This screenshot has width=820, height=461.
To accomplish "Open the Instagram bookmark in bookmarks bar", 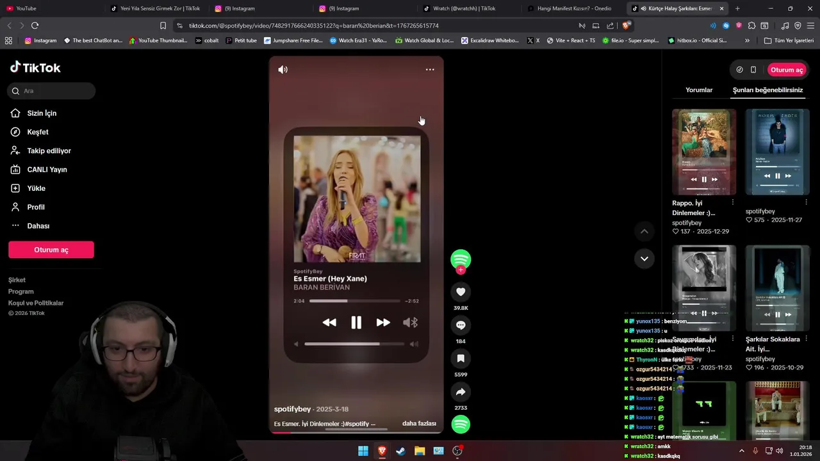I will click(40, 40).
